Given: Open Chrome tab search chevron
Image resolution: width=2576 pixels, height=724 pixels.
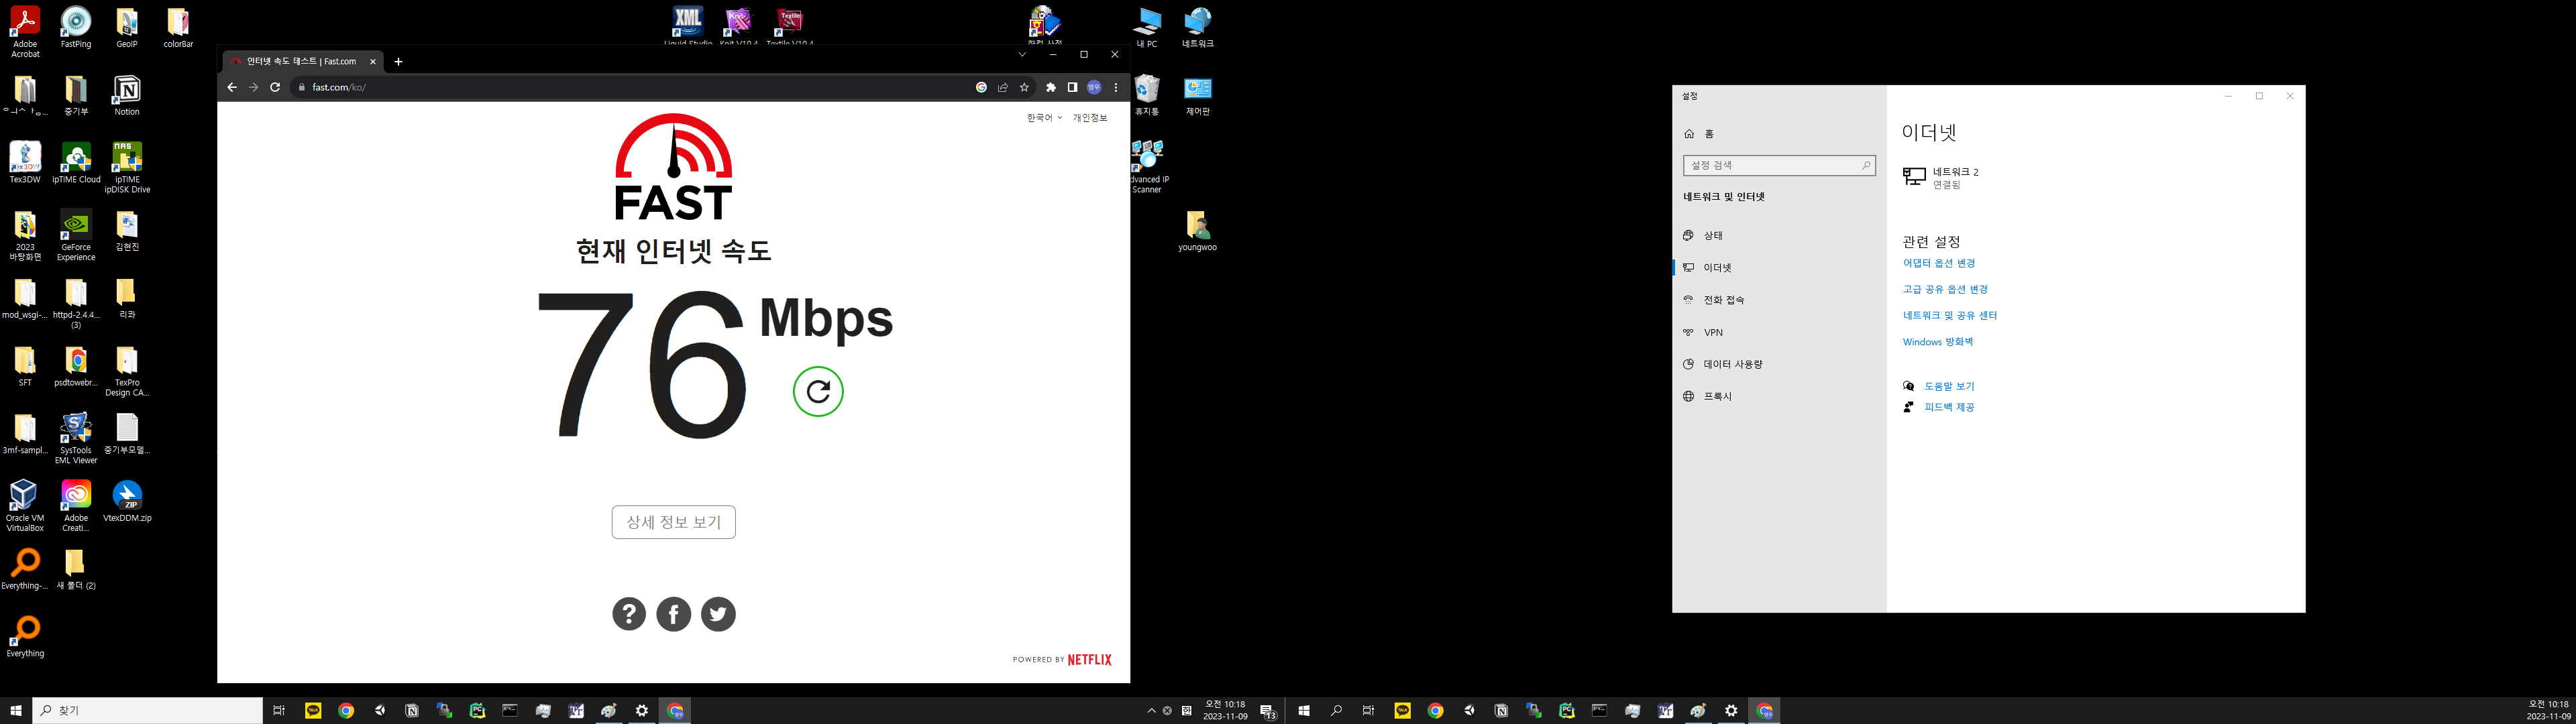Looking at the screenshot, I should click(x=1022, y=55).
